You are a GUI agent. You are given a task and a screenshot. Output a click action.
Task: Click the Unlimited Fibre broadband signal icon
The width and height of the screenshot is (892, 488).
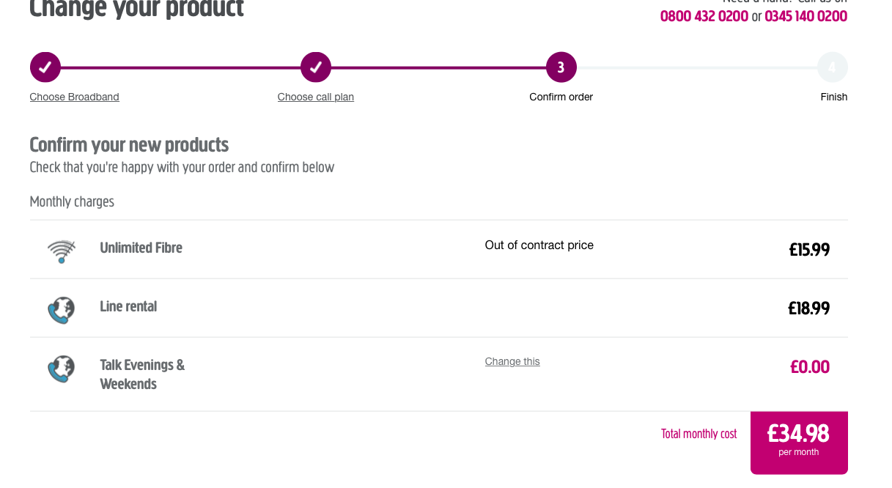(62, 250)
